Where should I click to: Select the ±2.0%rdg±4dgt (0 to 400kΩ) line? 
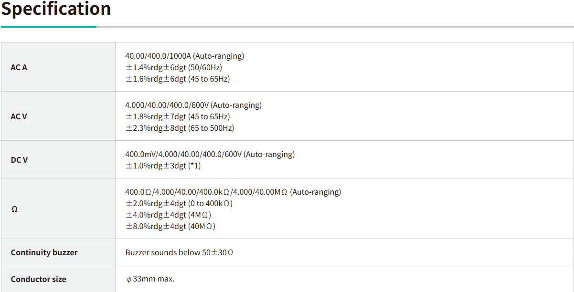click(179, 203)
